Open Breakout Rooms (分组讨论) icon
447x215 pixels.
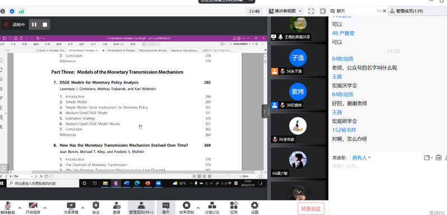click(x=212, y=208)
